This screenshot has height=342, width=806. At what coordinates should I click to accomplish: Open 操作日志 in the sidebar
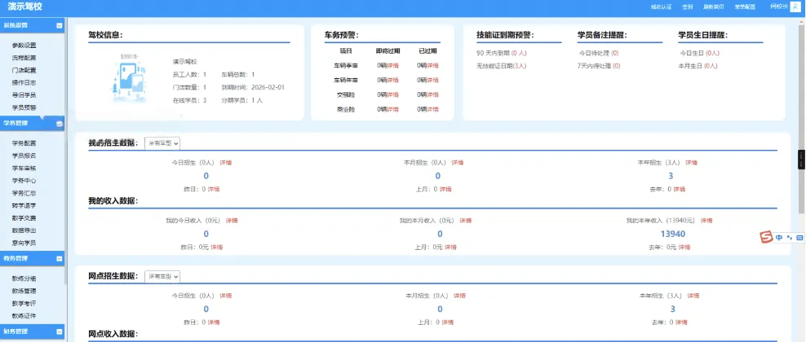24,82
